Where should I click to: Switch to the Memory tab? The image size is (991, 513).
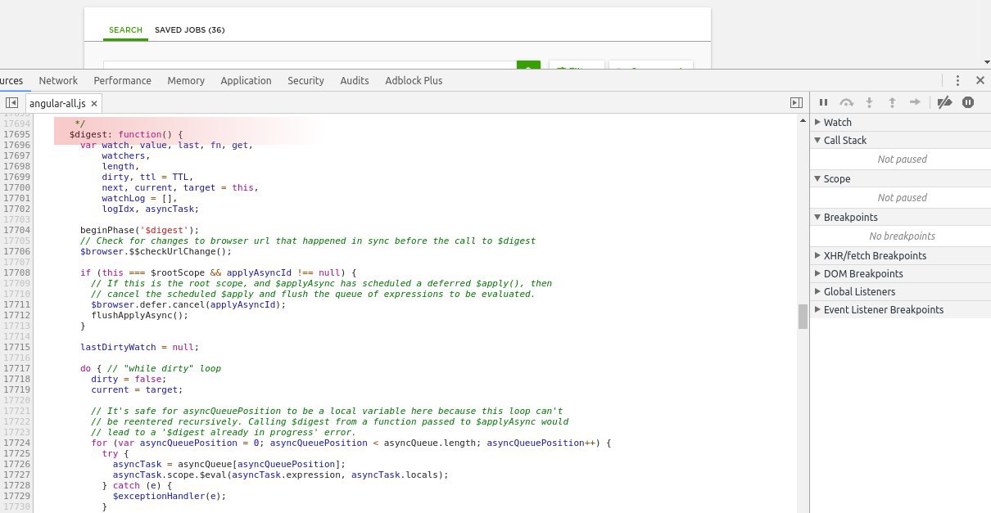coord(186,80)
